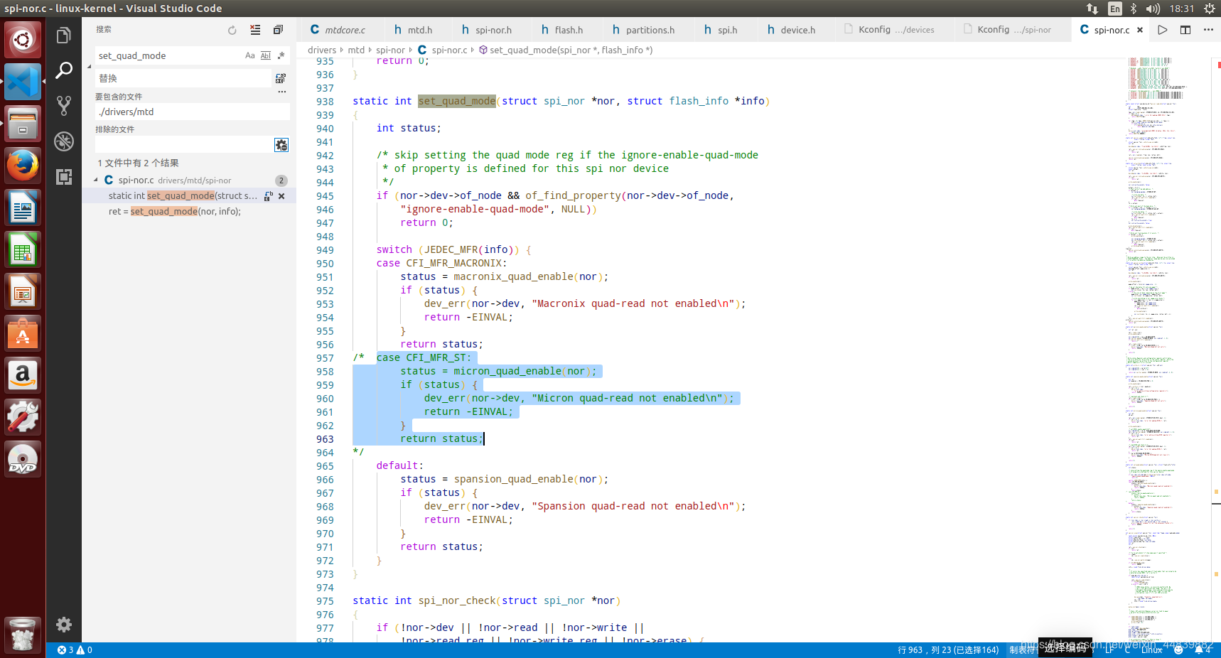1221x658 pixels.
Task: Launch LibreOffice Calc from the dock
Action: click(x=23, y=249)
